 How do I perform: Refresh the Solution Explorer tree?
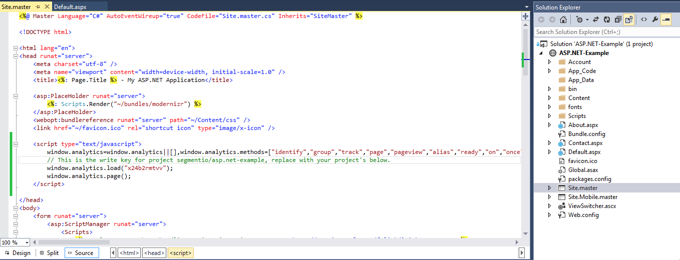coord(606,19)
